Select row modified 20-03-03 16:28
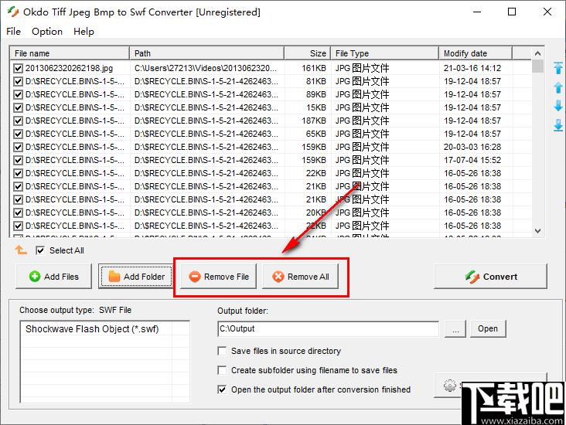This screenshot has width=566, height=425. point(271,147)
